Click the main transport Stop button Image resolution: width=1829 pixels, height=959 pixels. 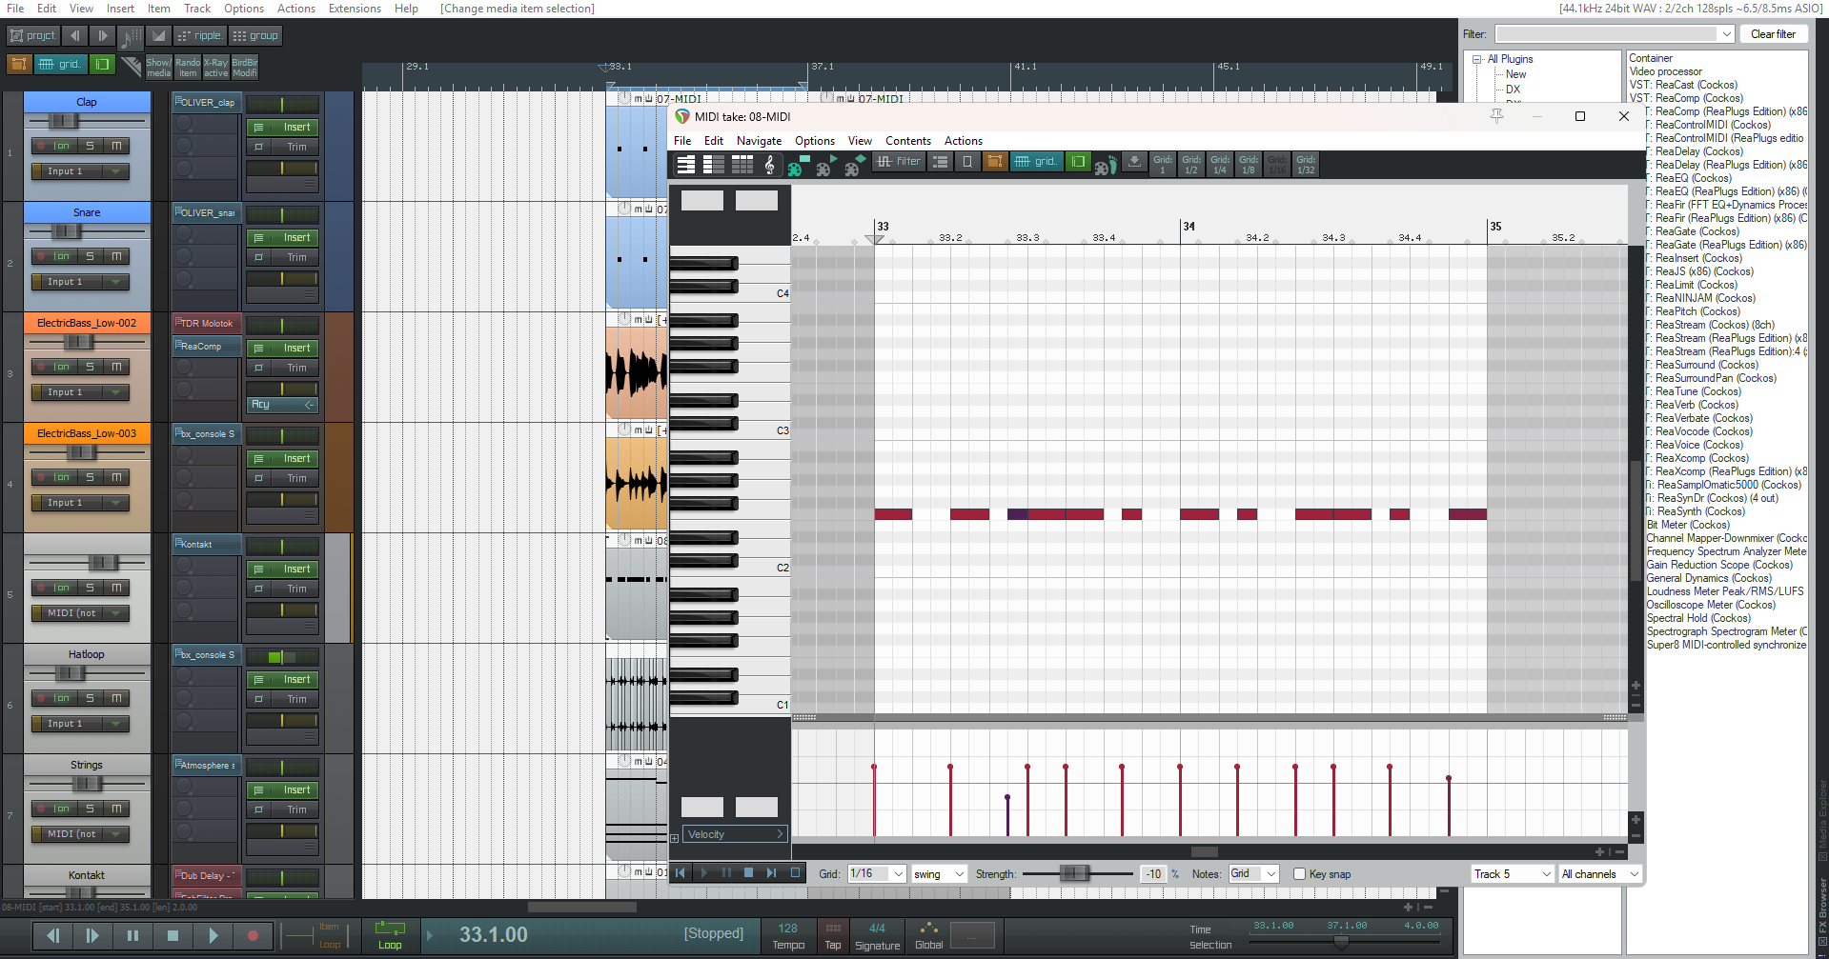click(x=173, y=935)
